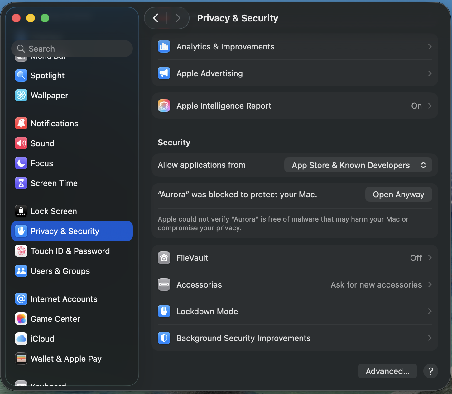Click the "Analytics & Improvements" row label

coord(225,47)
